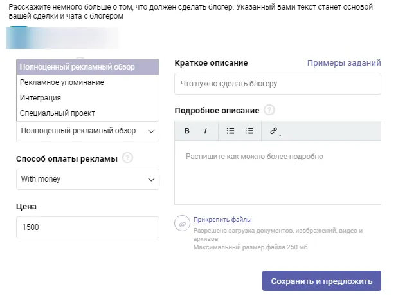Image resolution: width=398 pixels, height=295 pixels.
Task: Insert numbered list in editor
Action: point(249,131)
